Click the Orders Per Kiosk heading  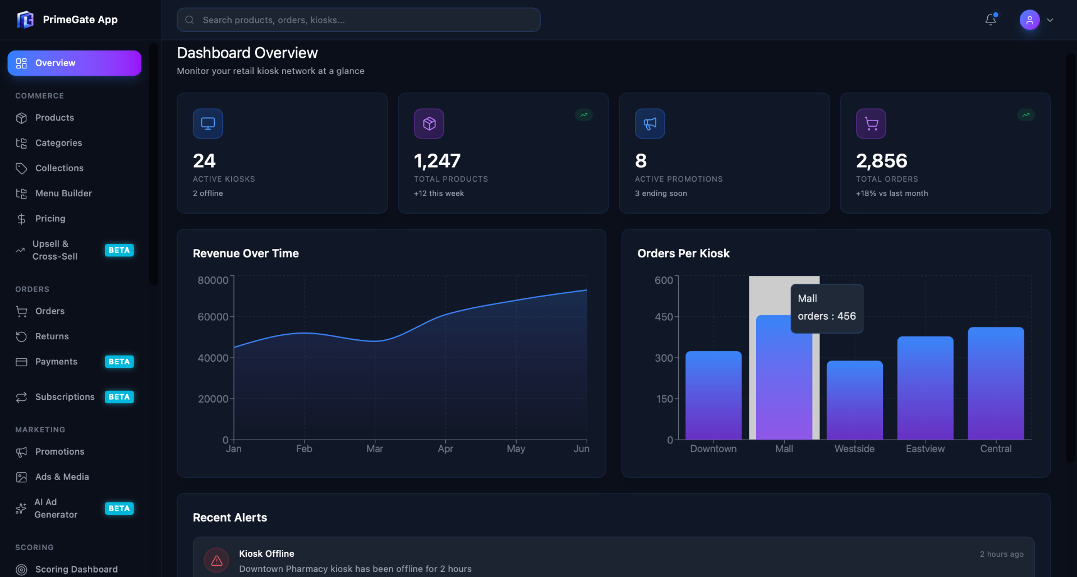[x=683, y=253]
